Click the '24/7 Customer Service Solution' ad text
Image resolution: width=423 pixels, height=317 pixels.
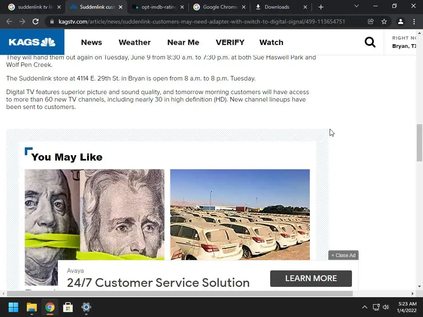click(158, 282)
